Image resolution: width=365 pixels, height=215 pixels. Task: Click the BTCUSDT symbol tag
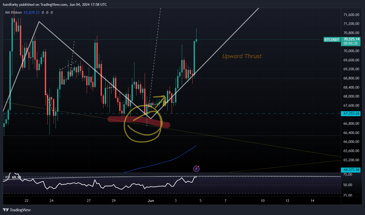click(x=332, y=40)
